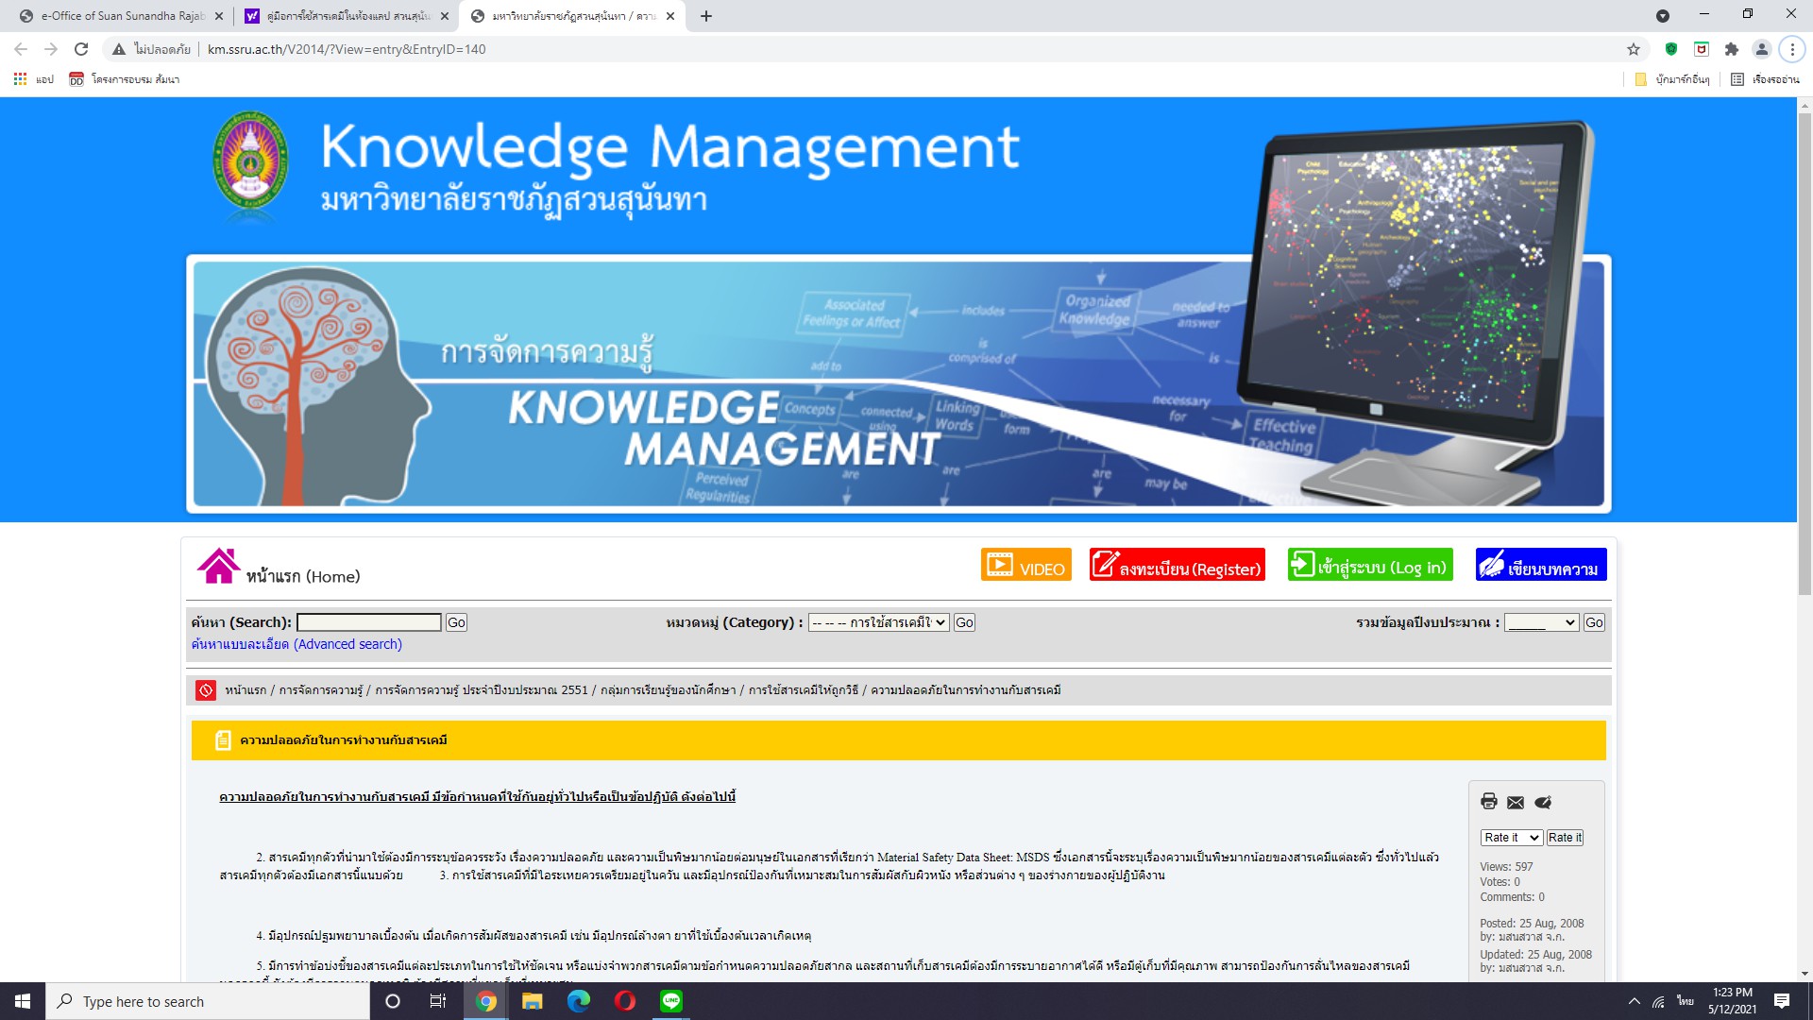
Task: Click the green Log in button
Action: (x=1369, y=565)
